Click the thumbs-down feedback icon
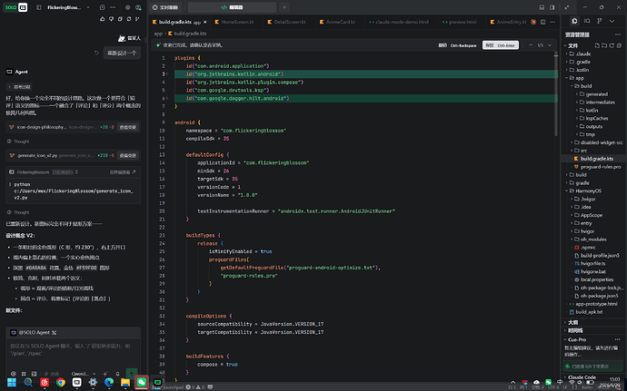Screen dimensions: 627x391 [111, 19]
